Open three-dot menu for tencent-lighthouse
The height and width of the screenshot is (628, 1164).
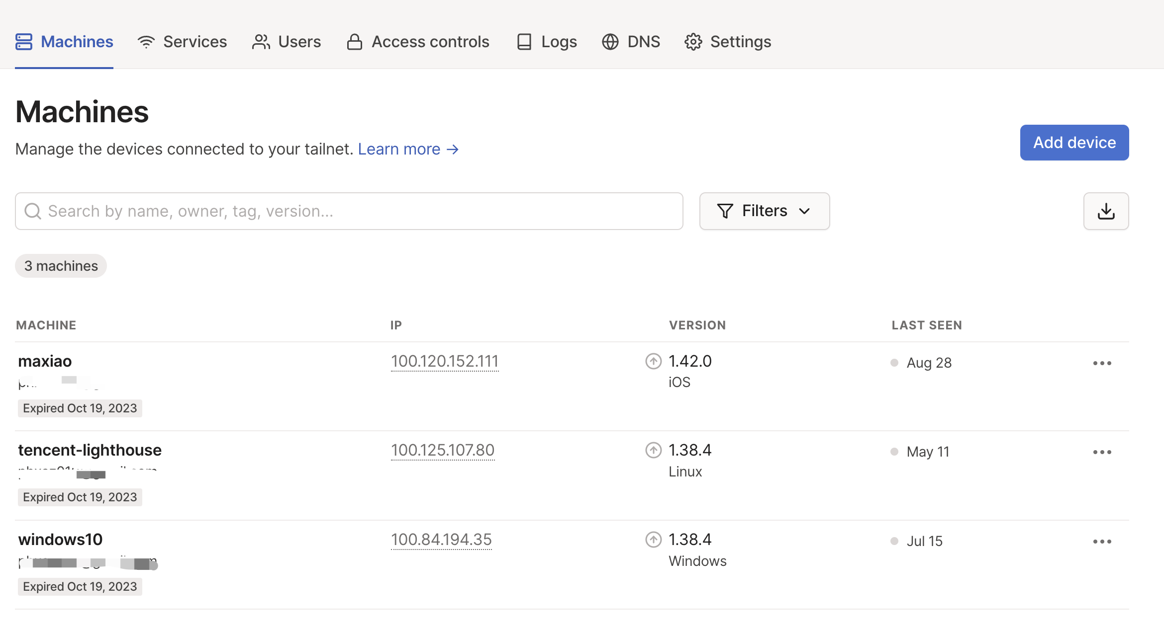1102,452
